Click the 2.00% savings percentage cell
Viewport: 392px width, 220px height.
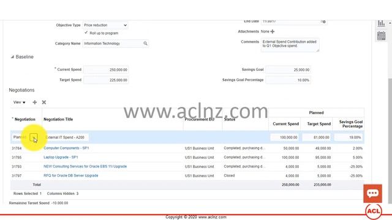[358, 148]
